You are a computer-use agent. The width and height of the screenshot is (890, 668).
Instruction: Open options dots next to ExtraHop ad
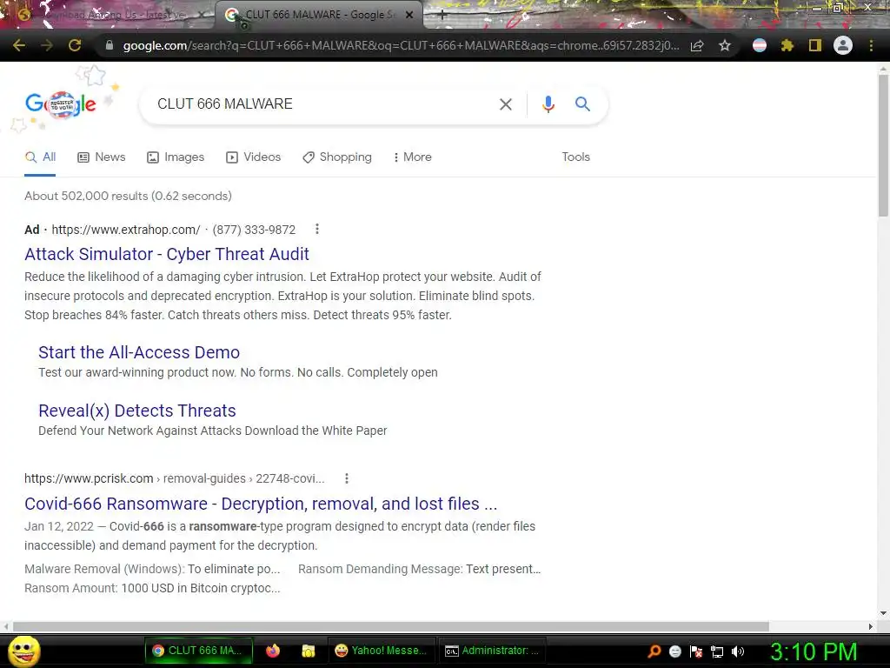coord(316,229)
